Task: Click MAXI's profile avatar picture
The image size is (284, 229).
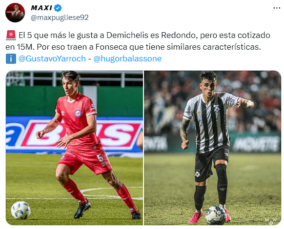Action: click(x=15, y=13)
